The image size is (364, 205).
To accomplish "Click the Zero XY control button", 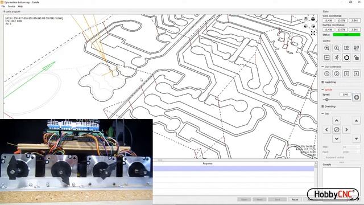I will [346, 48].
